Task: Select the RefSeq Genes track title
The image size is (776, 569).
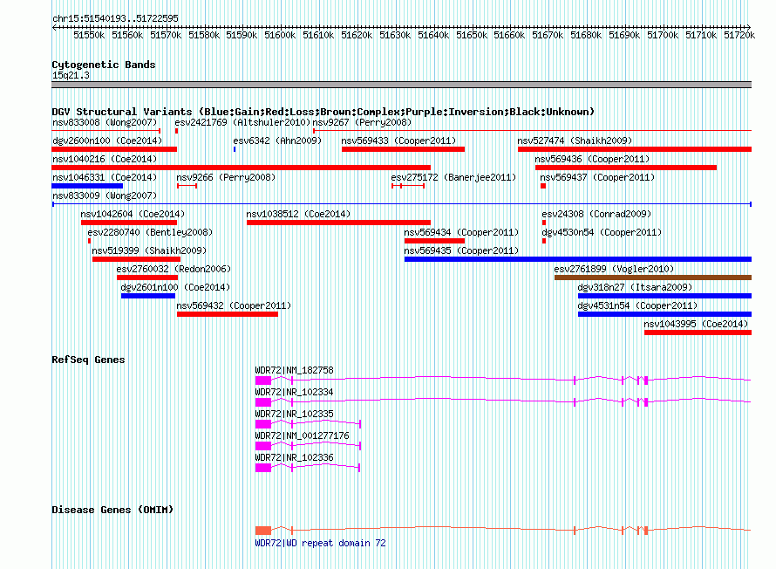Action: [88, 360]
